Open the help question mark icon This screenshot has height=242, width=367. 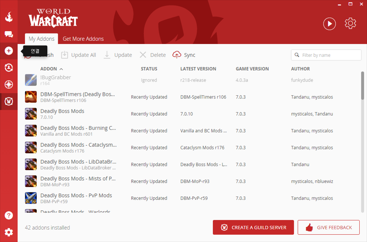click(x=9, y=215)
